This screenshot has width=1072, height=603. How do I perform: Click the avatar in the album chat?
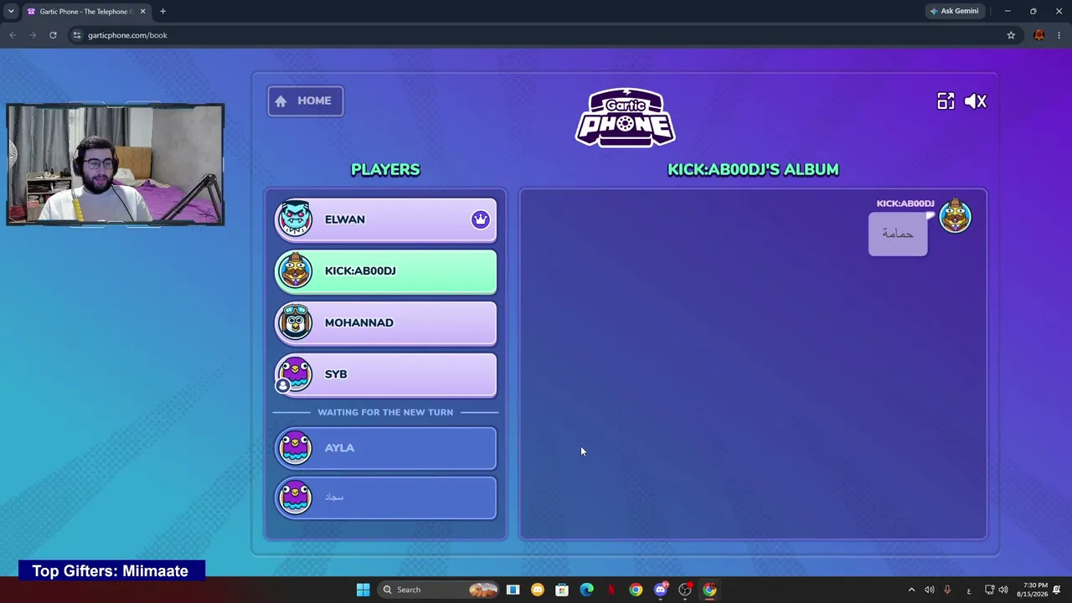point(956,217)
